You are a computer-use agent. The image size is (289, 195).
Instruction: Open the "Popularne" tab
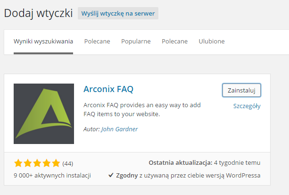pyautogui.click(x=136, y=42)
